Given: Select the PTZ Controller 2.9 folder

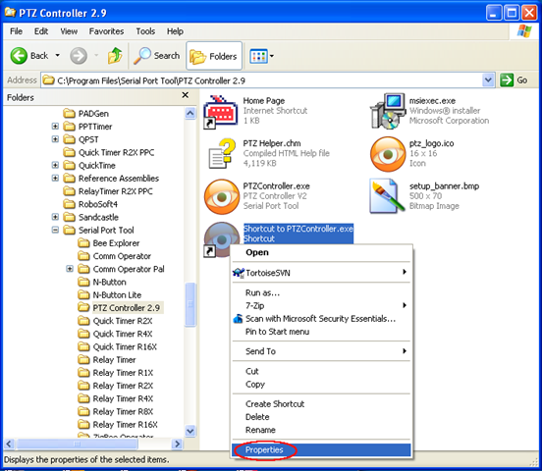Looking at the screenshot, I should coord(120,307).
